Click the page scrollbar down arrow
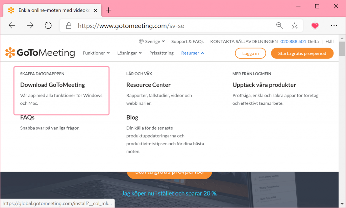 [342, 204]
